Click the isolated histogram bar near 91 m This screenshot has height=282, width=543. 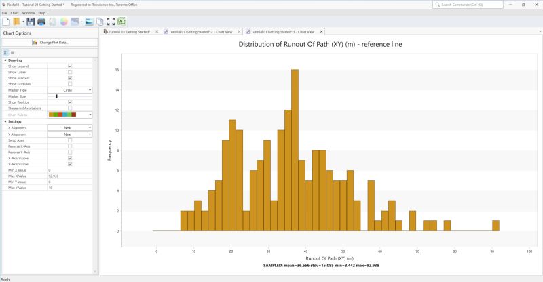tap(496, 226)
